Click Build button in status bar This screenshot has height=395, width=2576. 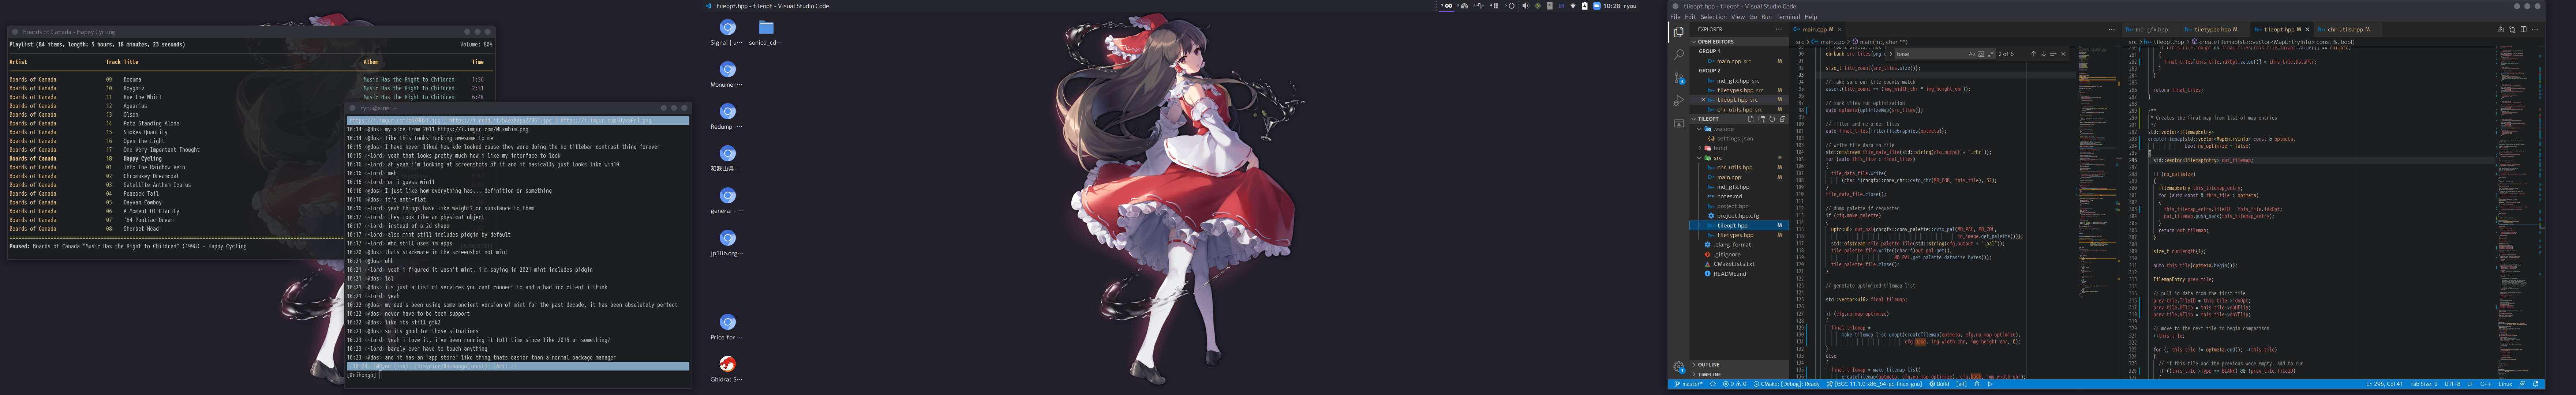[x=1939, y=384]
